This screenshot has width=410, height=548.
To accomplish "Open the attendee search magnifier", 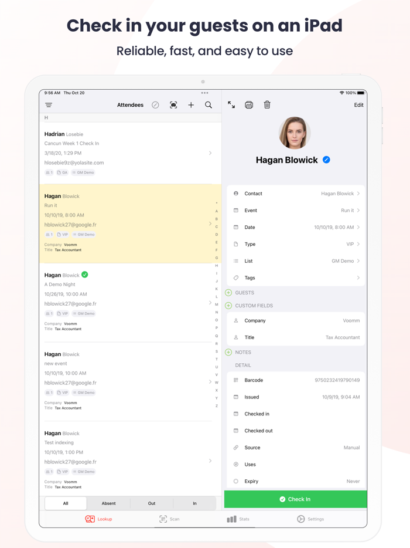I will (x=209, y=105).
